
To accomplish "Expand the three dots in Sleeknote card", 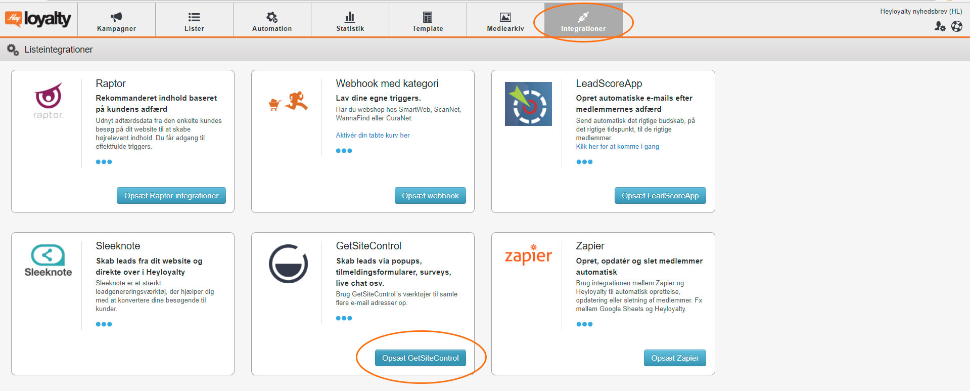I will tap(104, 324).
